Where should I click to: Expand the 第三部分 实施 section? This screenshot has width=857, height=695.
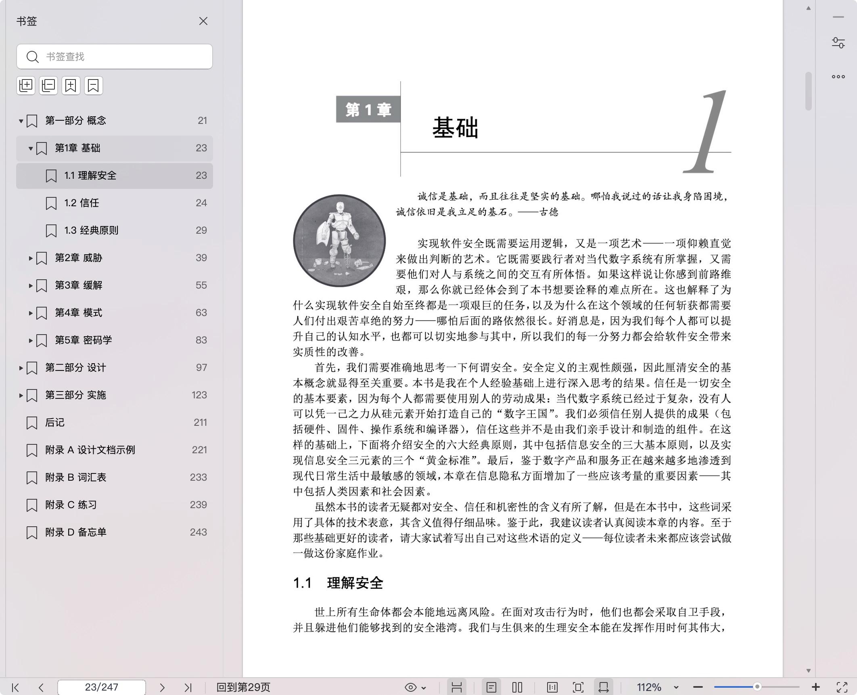point(21,395)
